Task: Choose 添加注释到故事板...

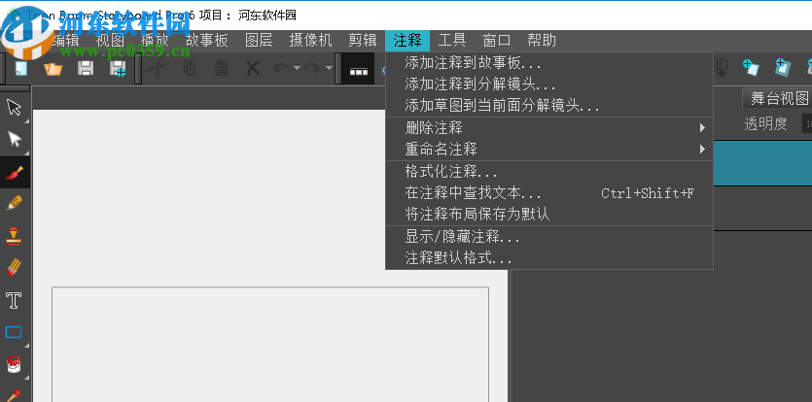Action: point(549,64)
